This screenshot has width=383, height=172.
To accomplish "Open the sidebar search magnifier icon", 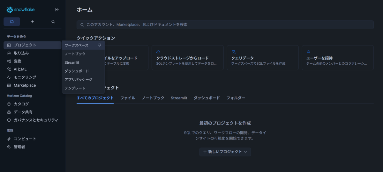I will coord(53,22).
